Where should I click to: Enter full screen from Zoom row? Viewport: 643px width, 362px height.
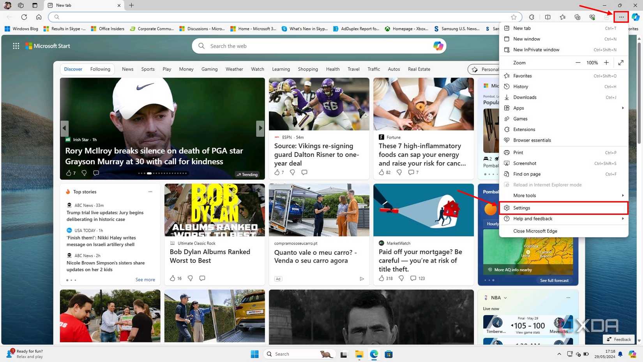click(621, 62)
